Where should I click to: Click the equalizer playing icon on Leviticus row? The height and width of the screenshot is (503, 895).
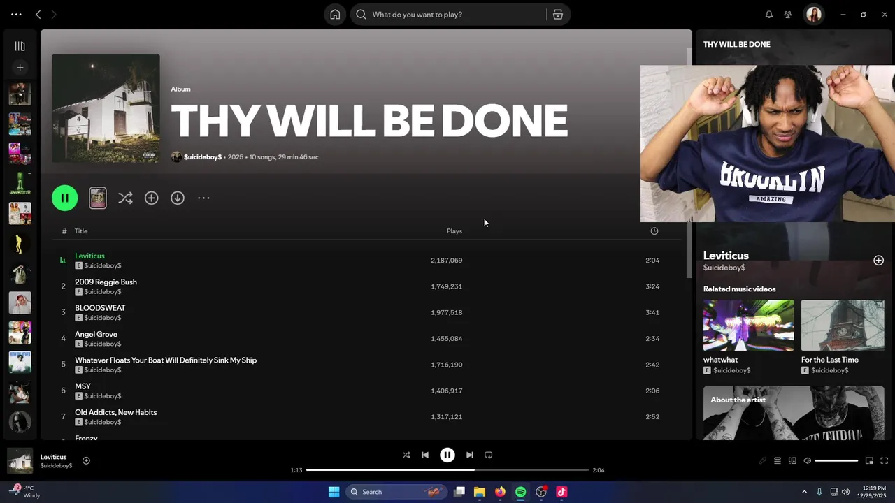[x=63, y=261]
